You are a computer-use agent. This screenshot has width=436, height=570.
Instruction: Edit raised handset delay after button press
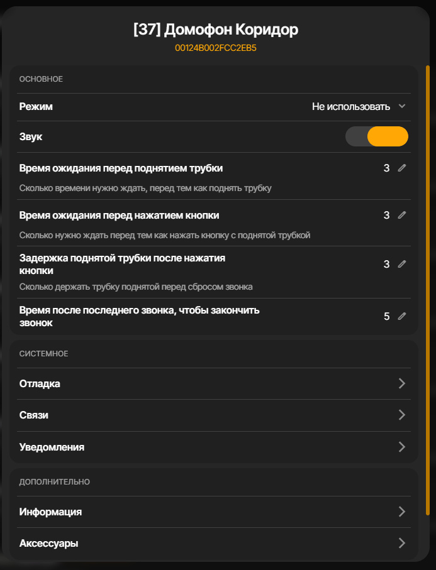[402, 264]
